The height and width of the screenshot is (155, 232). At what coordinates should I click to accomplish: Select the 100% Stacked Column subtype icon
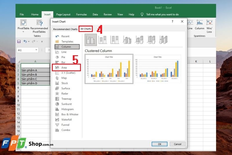pos(115,40)
